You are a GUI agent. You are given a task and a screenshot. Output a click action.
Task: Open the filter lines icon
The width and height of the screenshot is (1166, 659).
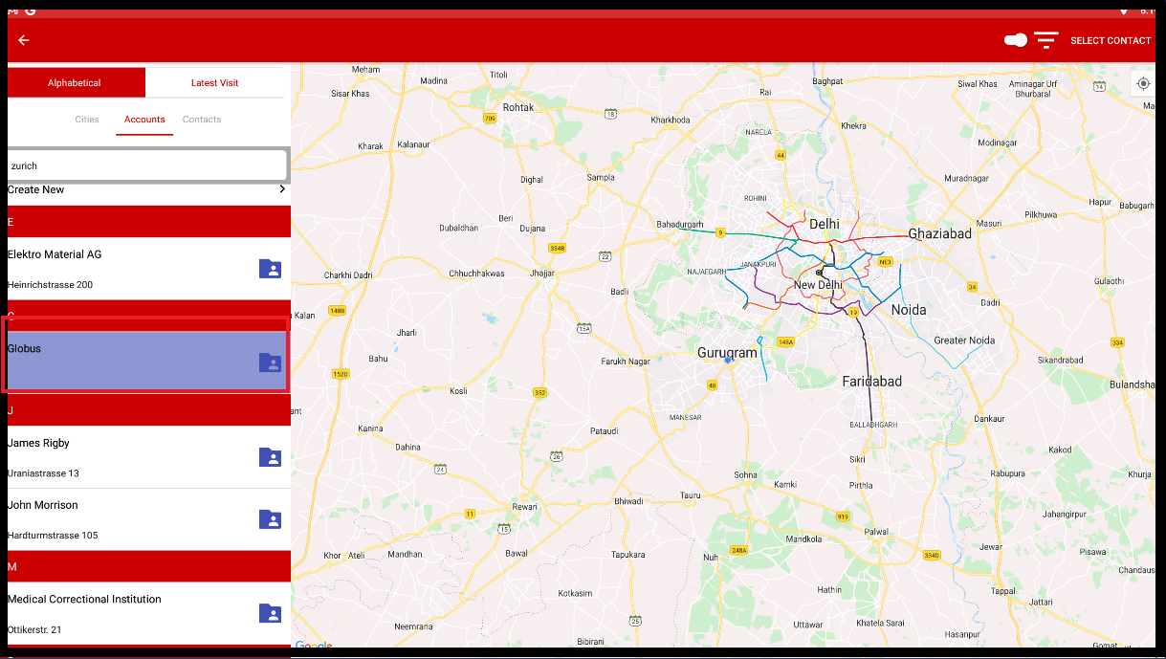point(1046,40)
